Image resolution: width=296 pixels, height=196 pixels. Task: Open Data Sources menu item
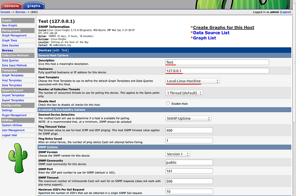(x=10, y=46)
